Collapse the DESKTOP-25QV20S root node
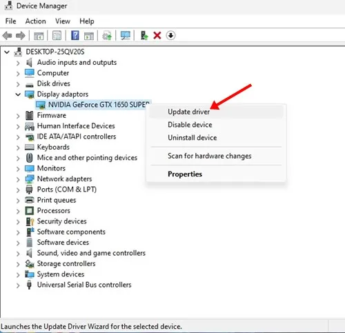The width and height of the screenshot is (345, 333). (7, 52)
